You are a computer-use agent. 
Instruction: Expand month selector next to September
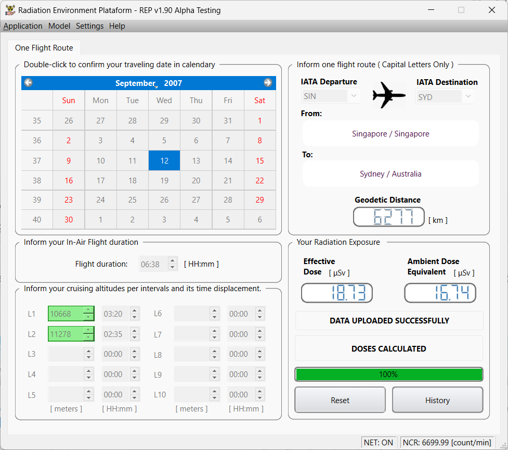point(157,87)
